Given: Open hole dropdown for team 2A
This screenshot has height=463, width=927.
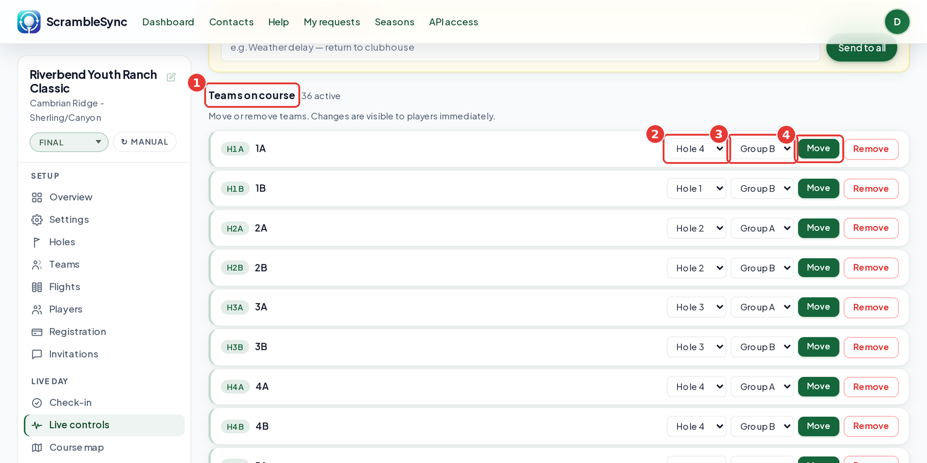Looking at the screenshot, I should point(696,228).
